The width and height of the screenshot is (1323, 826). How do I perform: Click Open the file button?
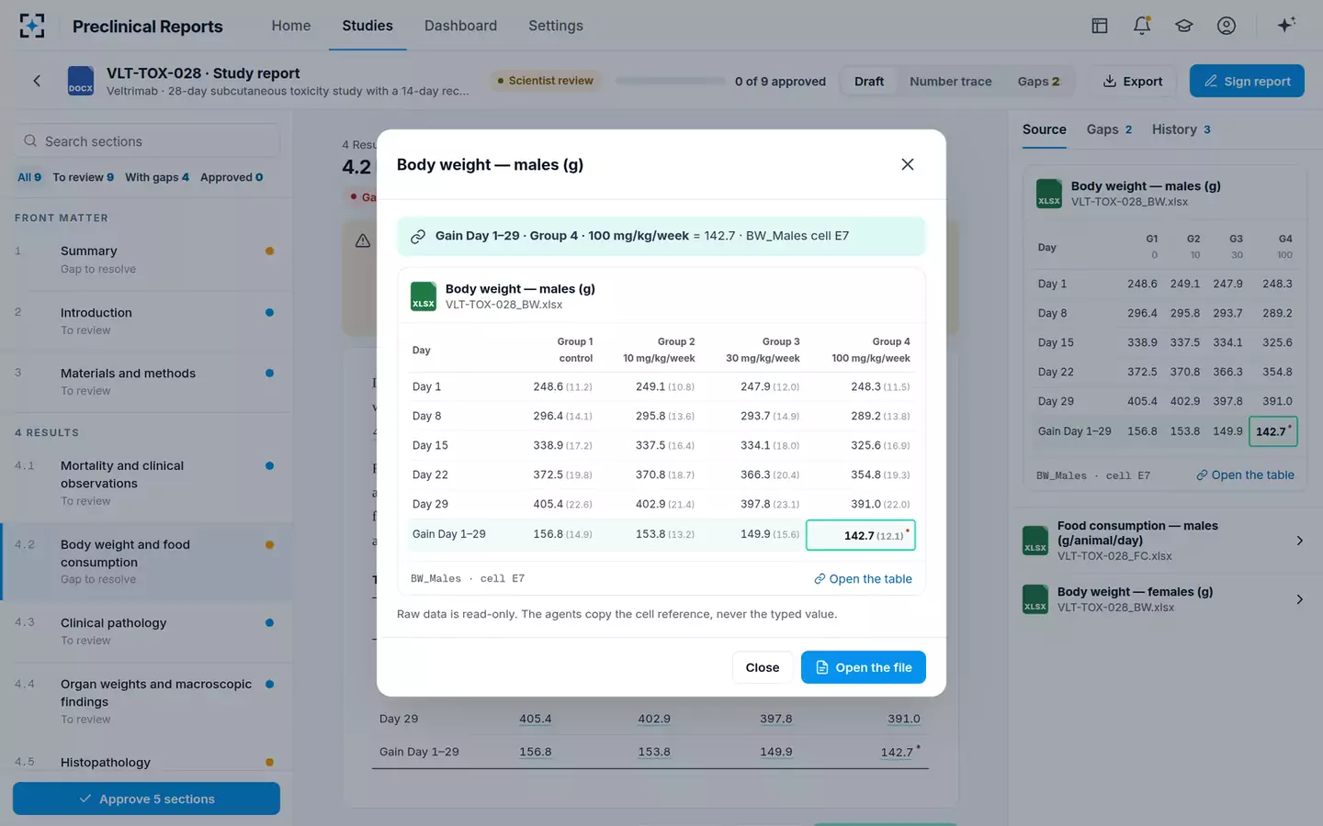(x=864, y=667)
